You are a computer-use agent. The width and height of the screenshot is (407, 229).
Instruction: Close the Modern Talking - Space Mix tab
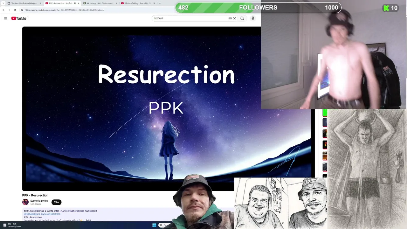click(154, 3)
